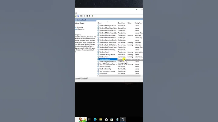Click gear icon beside Windows Time

98,57
